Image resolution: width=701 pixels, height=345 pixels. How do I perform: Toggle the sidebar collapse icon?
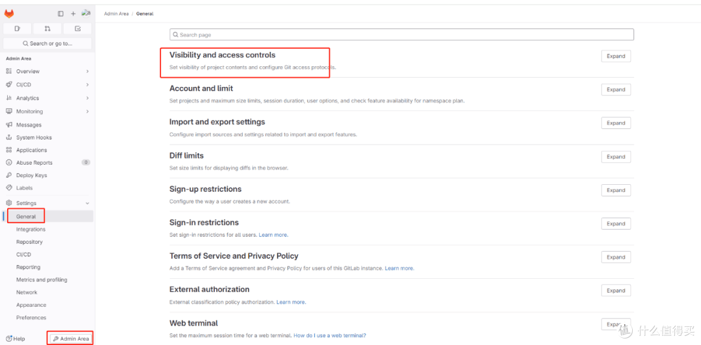point(61,14)
